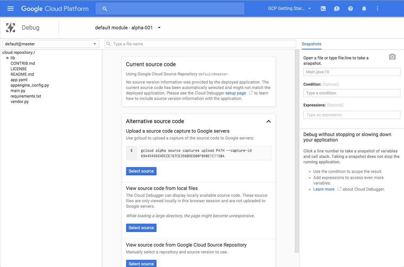Open README.md in file tree

click(22, 74)
